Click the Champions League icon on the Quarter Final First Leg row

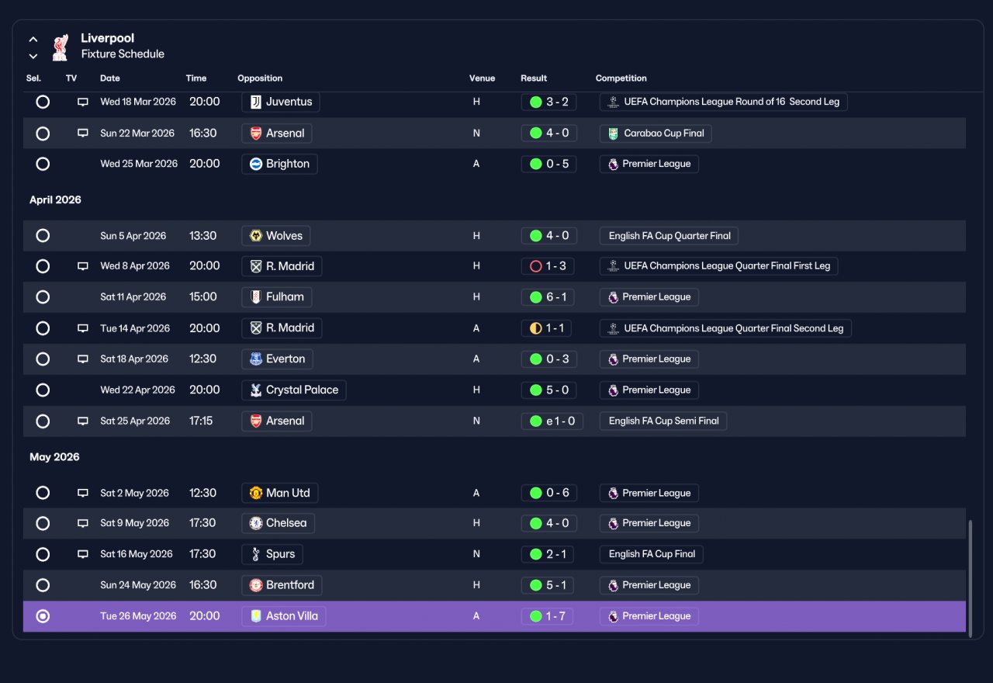[613, 266]
